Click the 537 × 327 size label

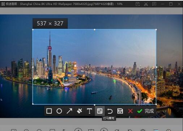(x=50, y=24)
